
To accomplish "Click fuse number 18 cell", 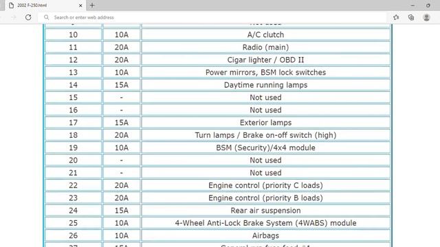I will 74,135.
